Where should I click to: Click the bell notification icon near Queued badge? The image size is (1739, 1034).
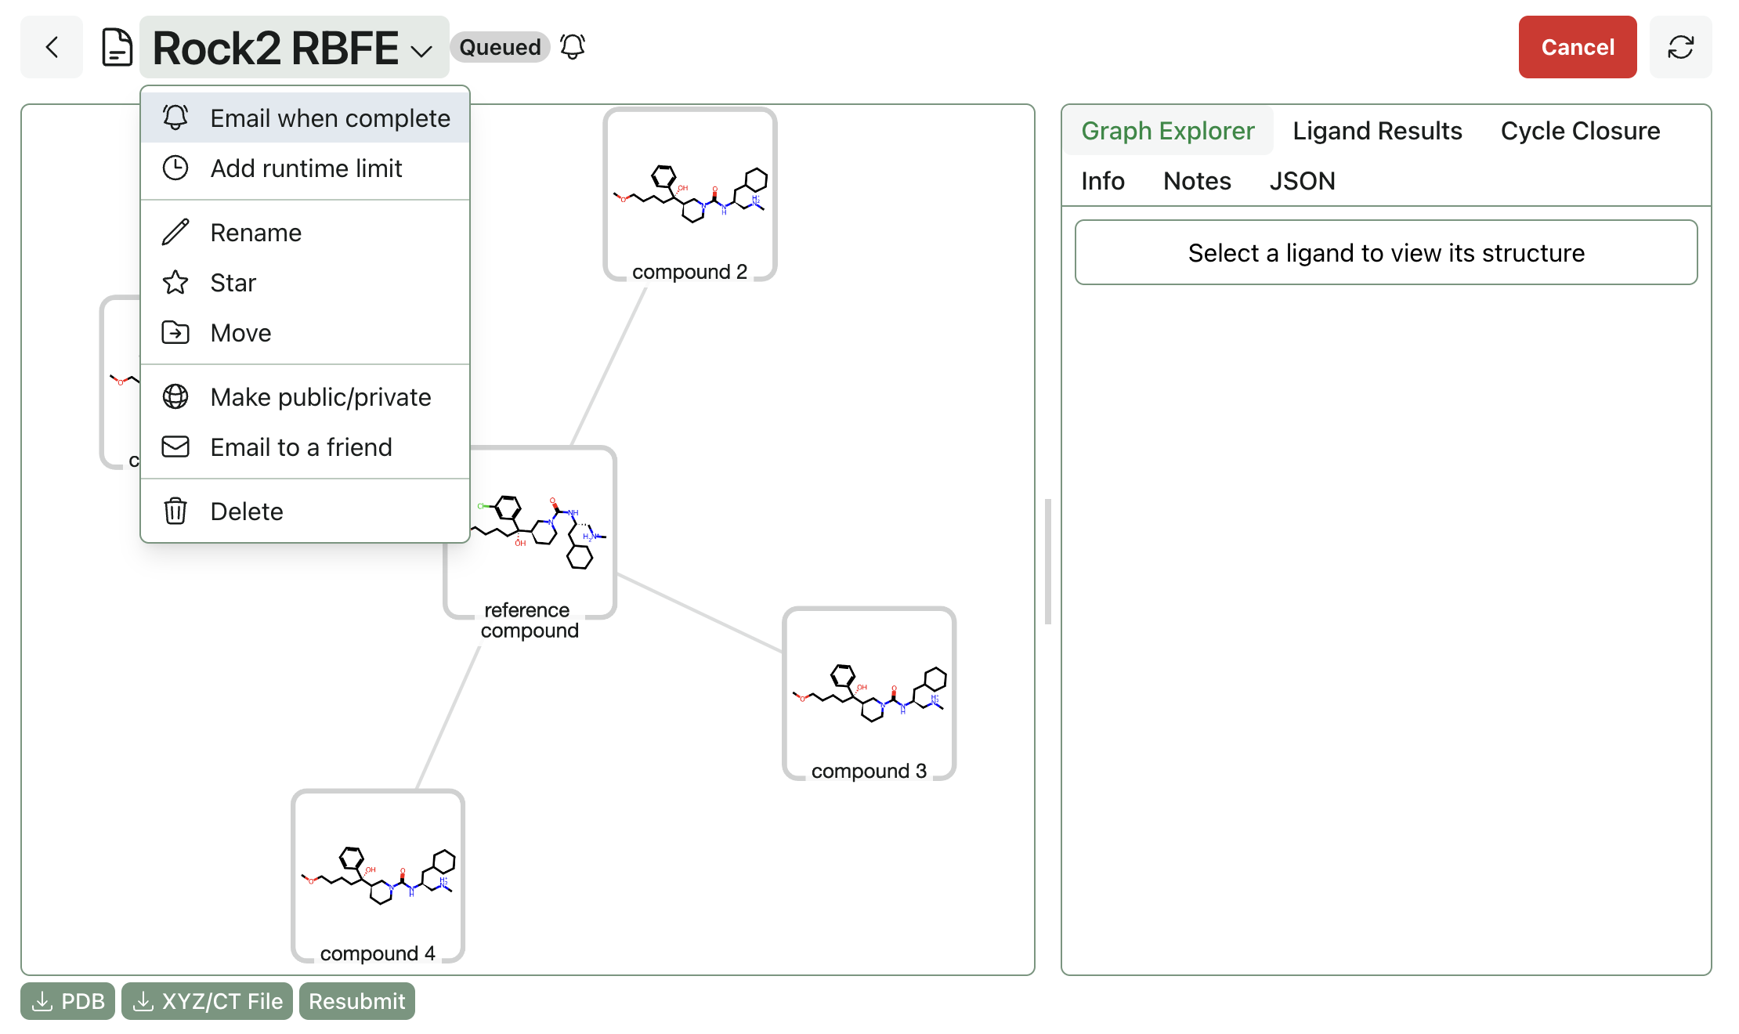(571, 46)
